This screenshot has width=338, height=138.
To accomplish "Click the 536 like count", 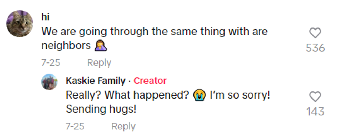I will 315,48.
